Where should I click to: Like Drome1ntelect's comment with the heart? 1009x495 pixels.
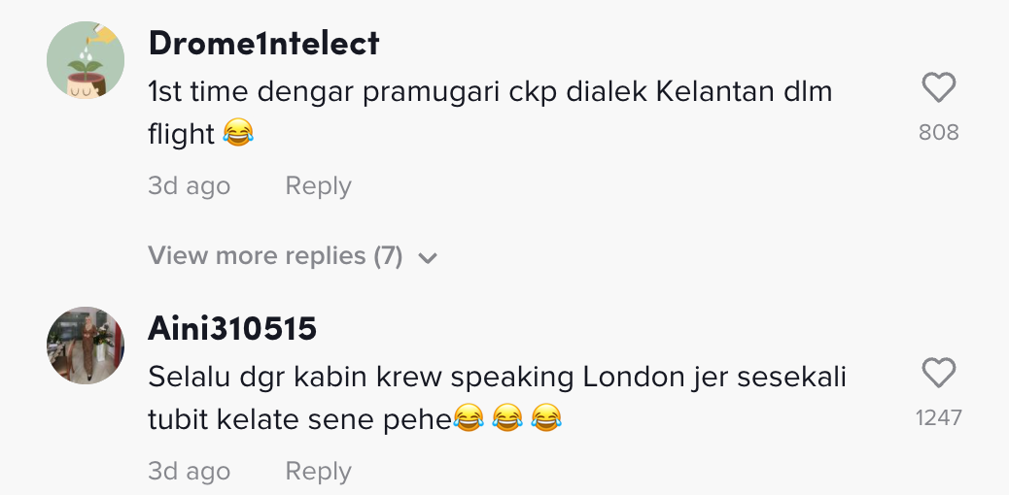click(938, 89)
